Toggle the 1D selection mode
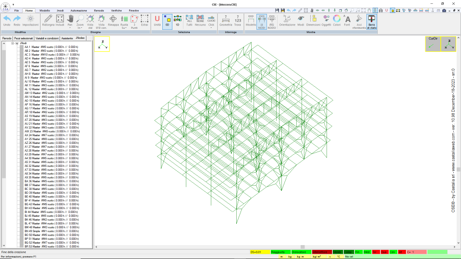461x259 pixels. 178,22
